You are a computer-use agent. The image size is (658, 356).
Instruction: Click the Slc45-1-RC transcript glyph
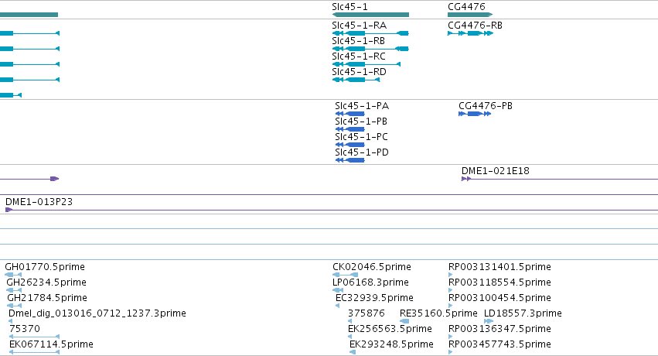click(x=367, y=64)
